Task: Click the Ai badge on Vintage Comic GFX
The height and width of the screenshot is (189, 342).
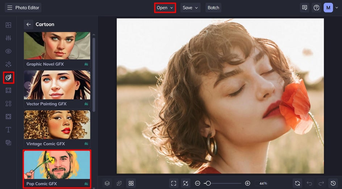Action: [x=86, y=144]
